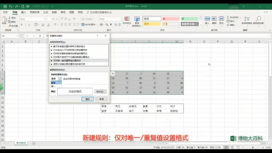Open the font name dropdown
Screen dimensions: 272x153
[x=43, y=19]
